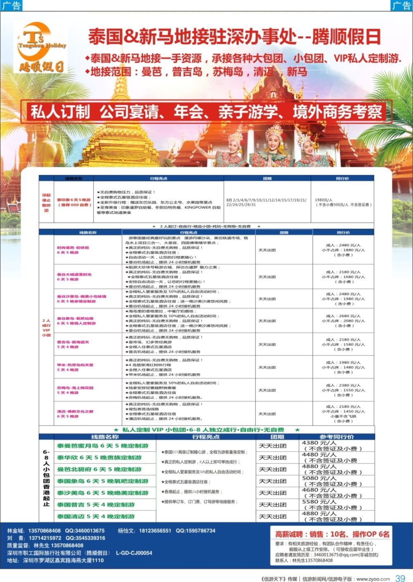Click 小童不含飞跃 note in 清迈 row

[343, 416]
